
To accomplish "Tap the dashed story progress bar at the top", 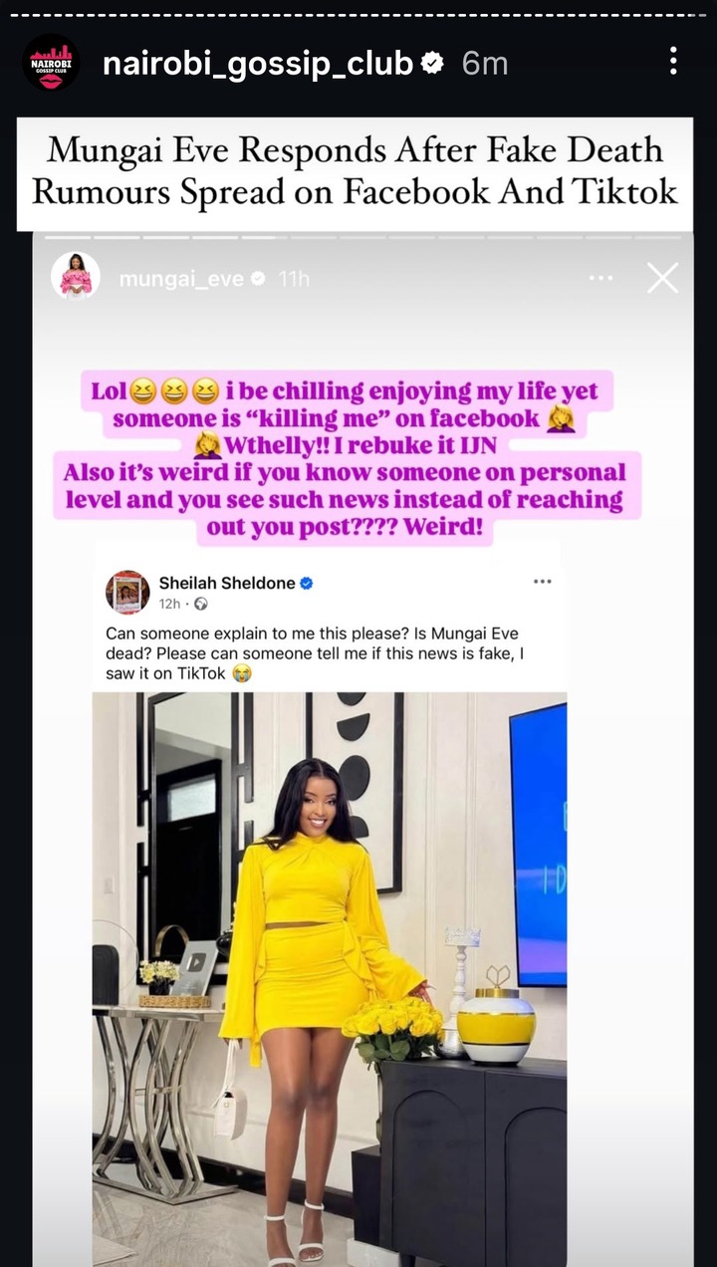I will [x=358, y=15].
